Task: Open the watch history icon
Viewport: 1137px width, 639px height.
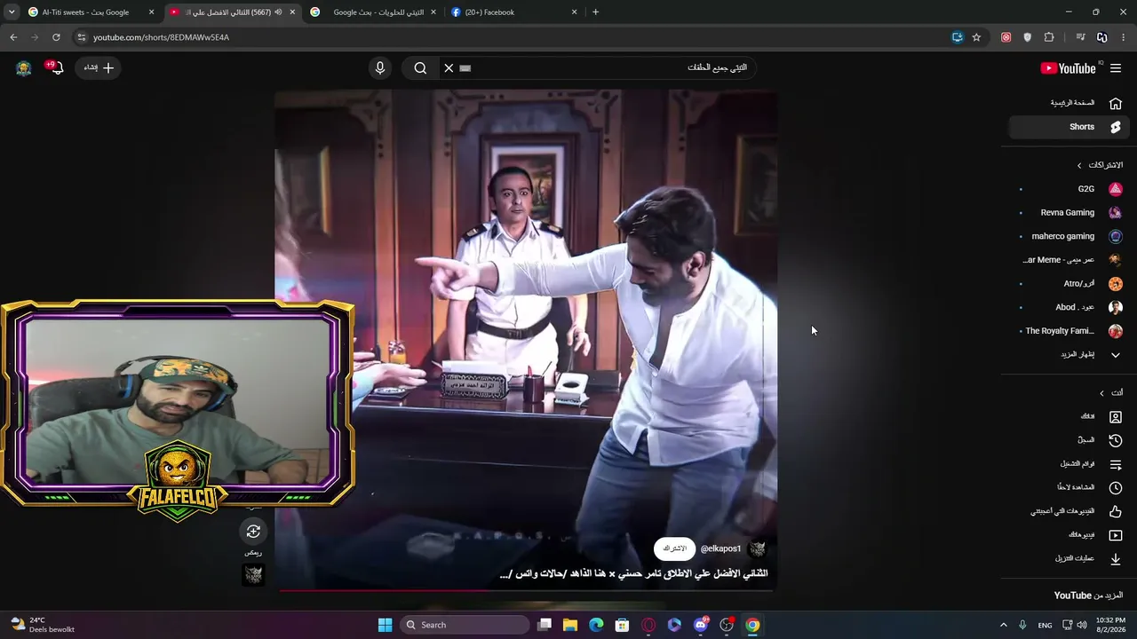Action: [x=1116, y=440]
